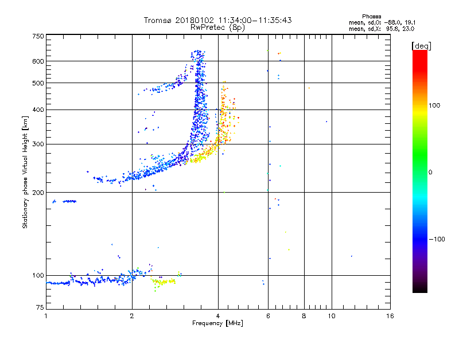Click the '[deg]' colorbar unit label
The height and width of the screenshot is (344, 459).
[x=421, y=46]
